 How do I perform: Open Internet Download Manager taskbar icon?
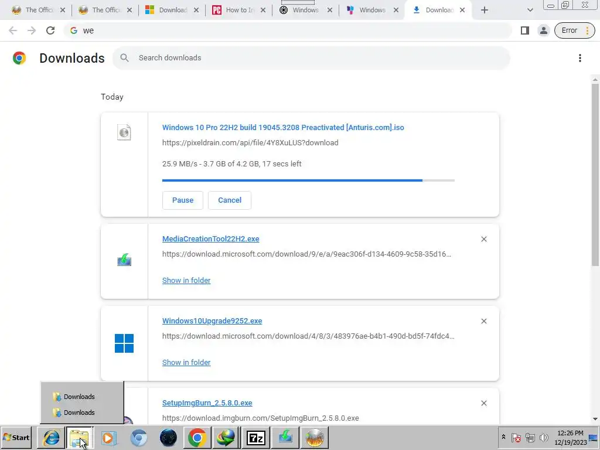226,437
